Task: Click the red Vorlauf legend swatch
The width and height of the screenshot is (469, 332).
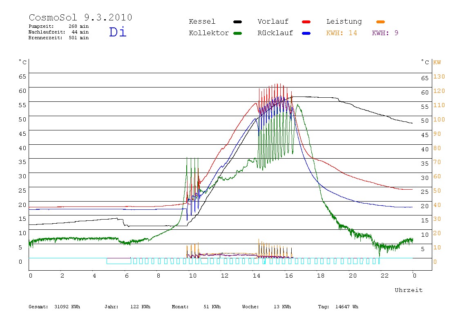Action: coord(306,22)
